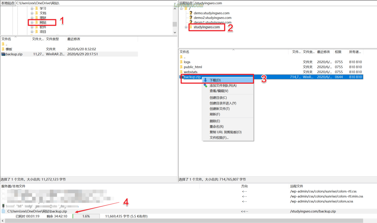Expand the 学习 folder node
This screenshot has height=223, width=377.
tap(32, 8)
